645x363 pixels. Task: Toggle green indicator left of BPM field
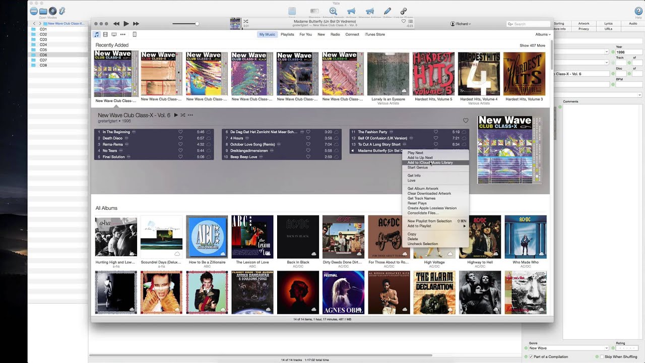tap(613, 85)
